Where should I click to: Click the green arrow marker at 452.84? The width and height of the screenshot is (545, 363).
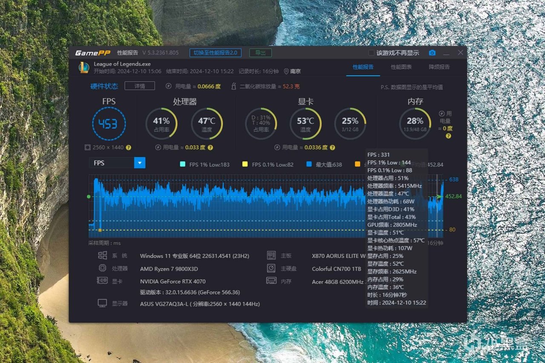[x=439, y=197]
